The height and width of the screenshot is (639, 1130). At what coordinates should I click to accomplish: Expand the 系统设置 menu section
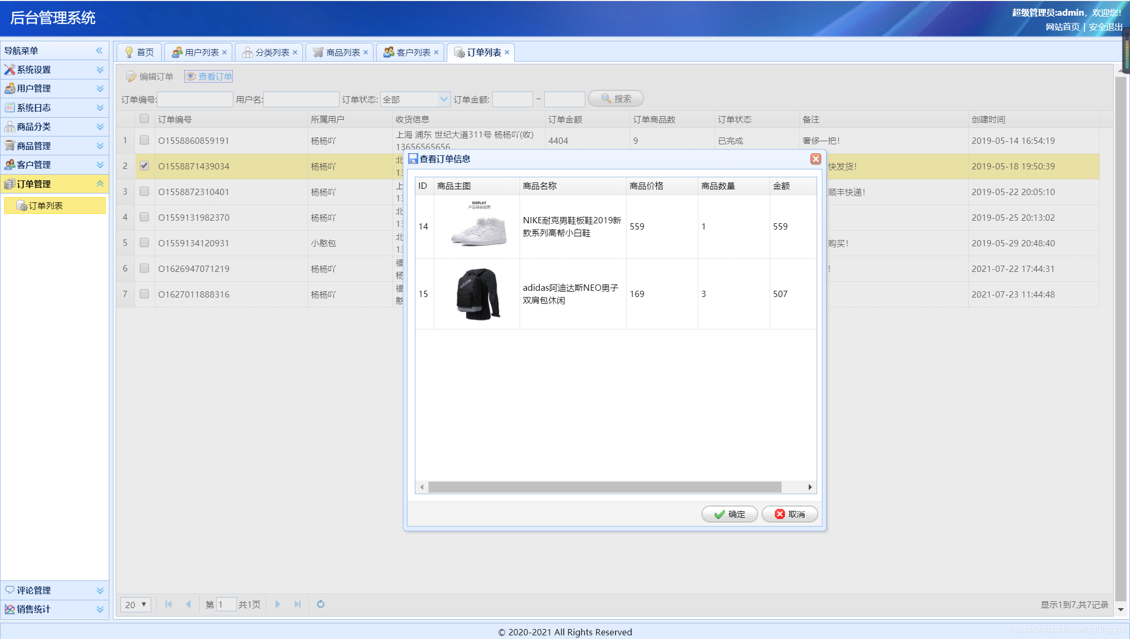tap(100, 70)
